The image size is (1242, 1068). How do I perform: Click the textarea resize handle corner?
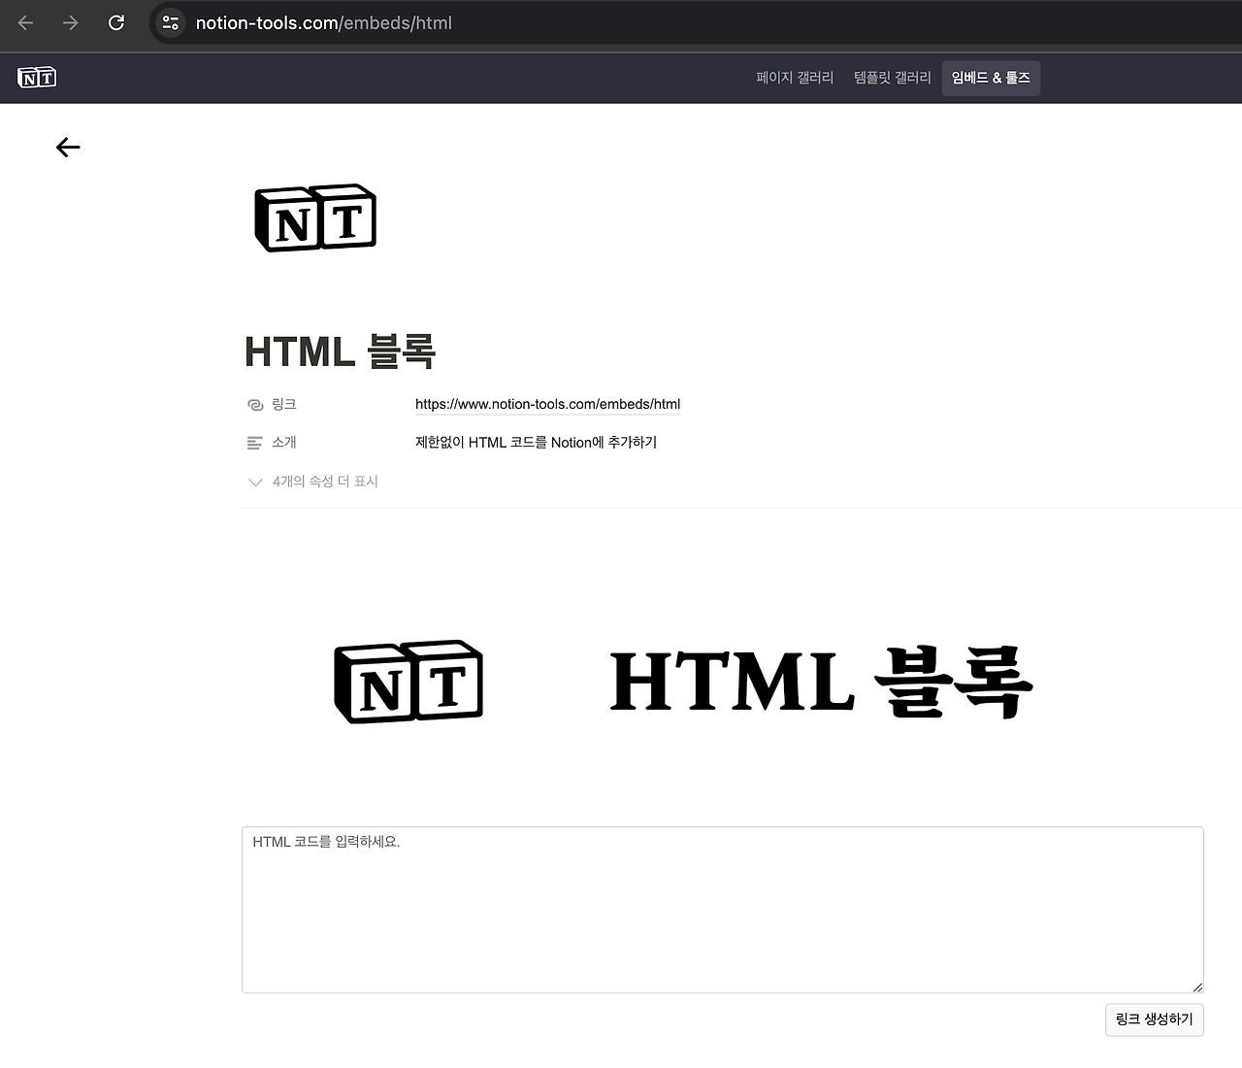click(x=1197, y=986)
